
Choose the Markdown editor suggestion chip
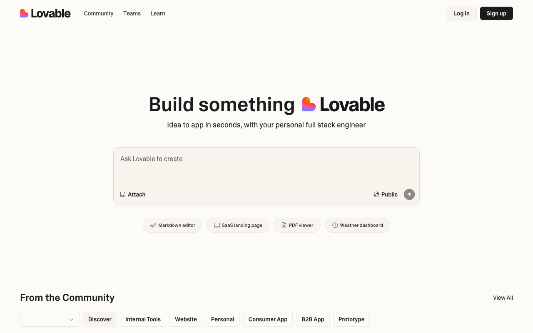(x=172, y=225)
